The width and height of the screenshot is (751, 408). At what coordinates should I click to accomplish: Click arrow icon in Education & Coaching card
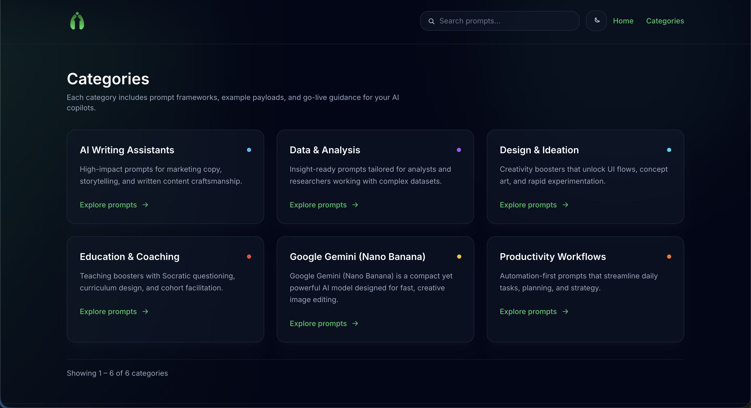pos(145,311)
